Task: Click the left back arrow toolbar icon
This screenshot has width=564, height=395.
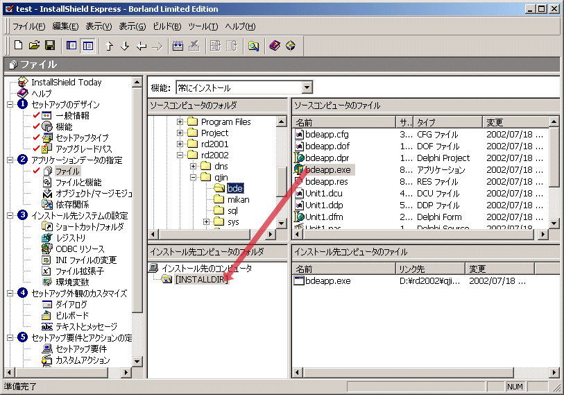Action: [142, 46]
